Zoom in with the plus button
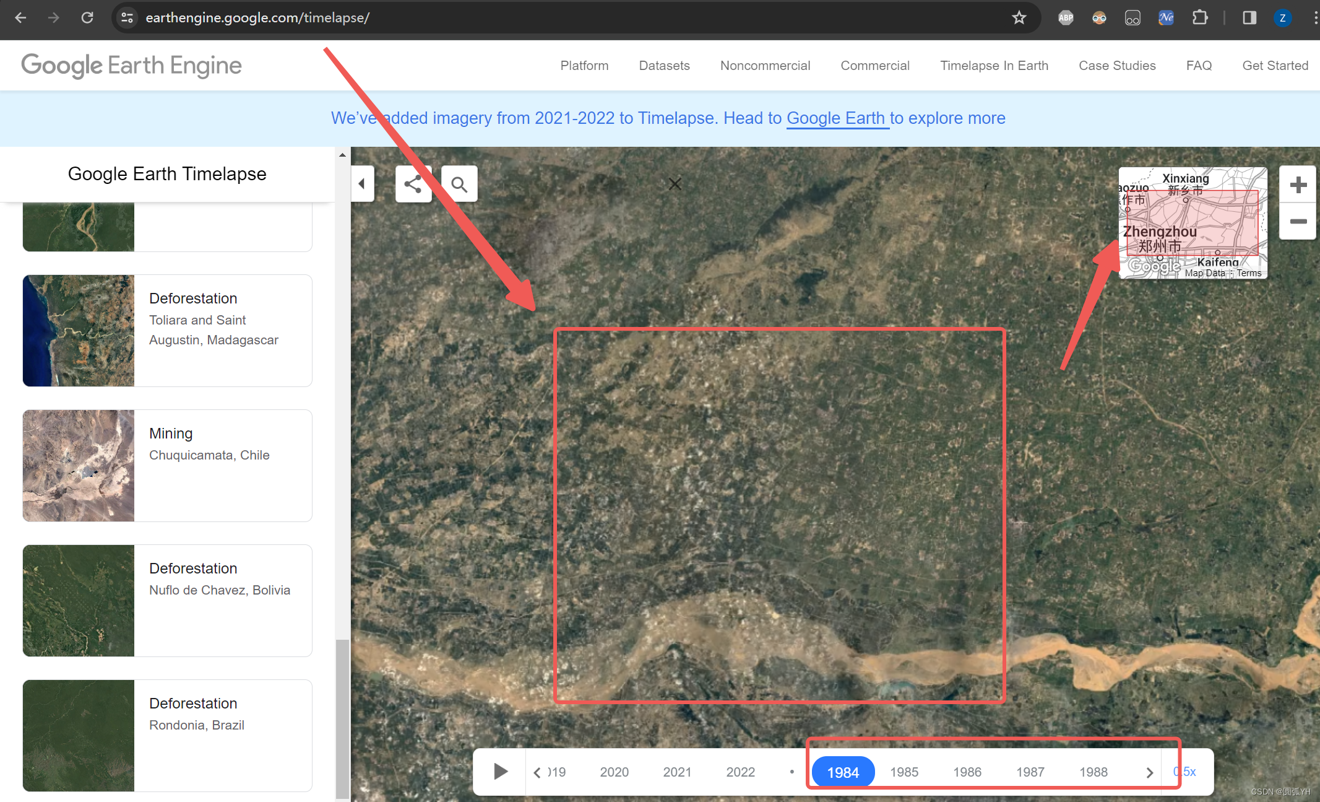1320x802 pixels. coord(1298,185)
